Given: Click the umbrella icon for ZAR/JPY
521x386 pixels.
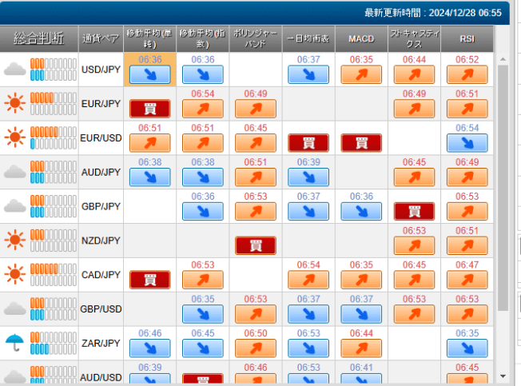Looking at the screenshot, I should [14, 343].
